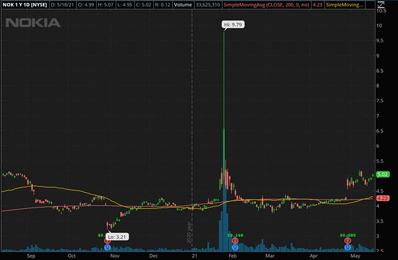This screenshot has width=398, height=260.
Task: Click the red earnings phone icon under $0.085
Action: (x=348, y=241)
